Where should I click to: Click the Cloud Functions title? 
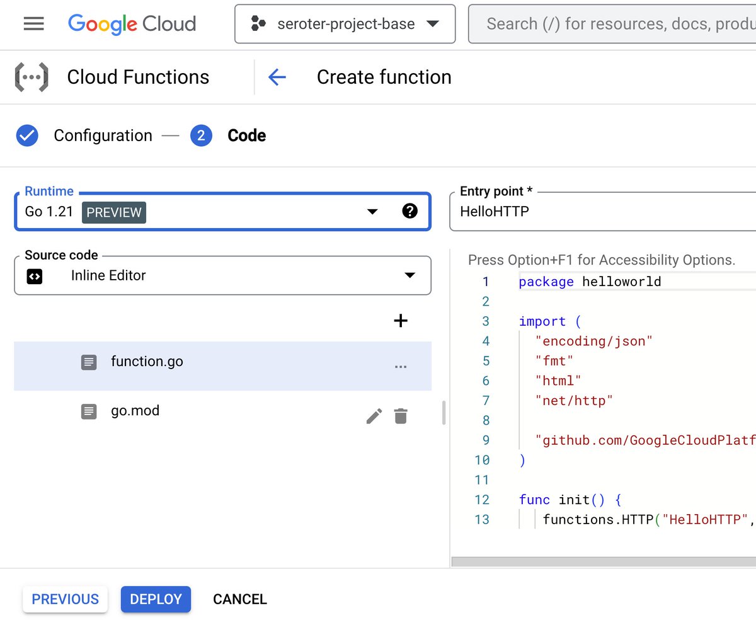point(138,77)
